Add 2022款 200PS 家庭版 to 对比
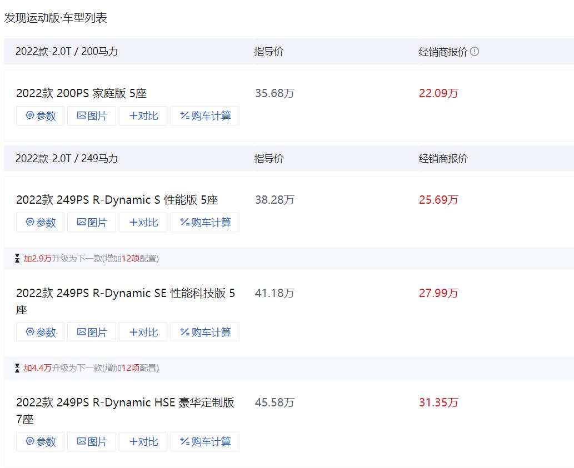The image size is (574, 468). (x=143, y=115)
